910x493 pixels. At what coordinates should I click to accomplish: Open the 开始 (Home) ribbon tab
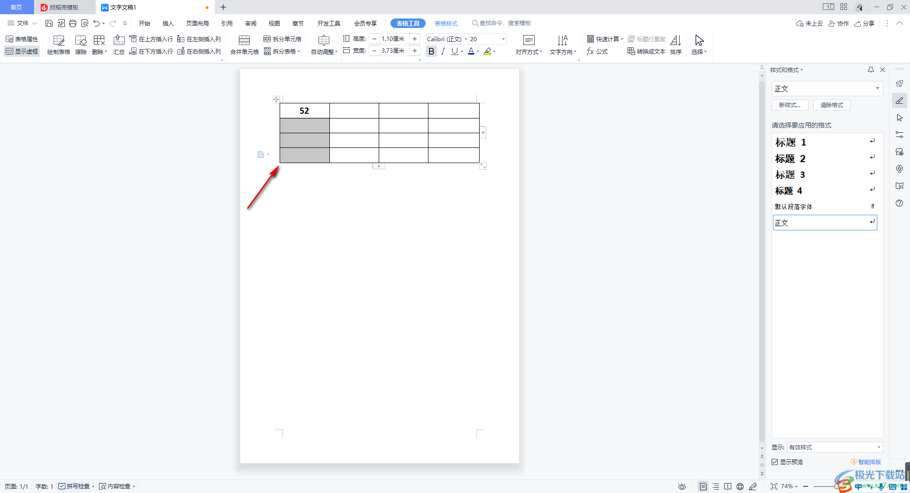(145, 23)
